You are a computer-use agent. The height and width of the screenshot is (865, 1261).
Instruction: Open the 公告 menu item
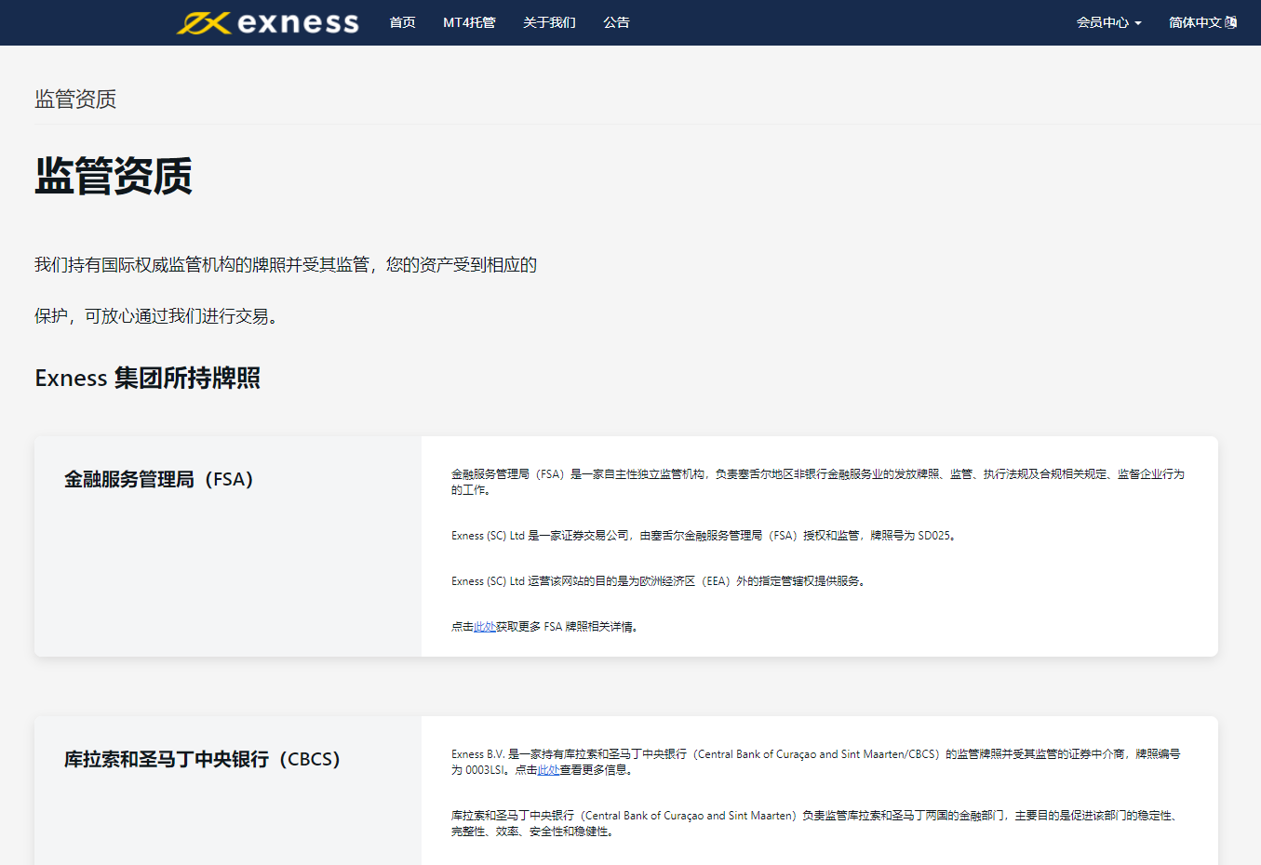(616, 22)
